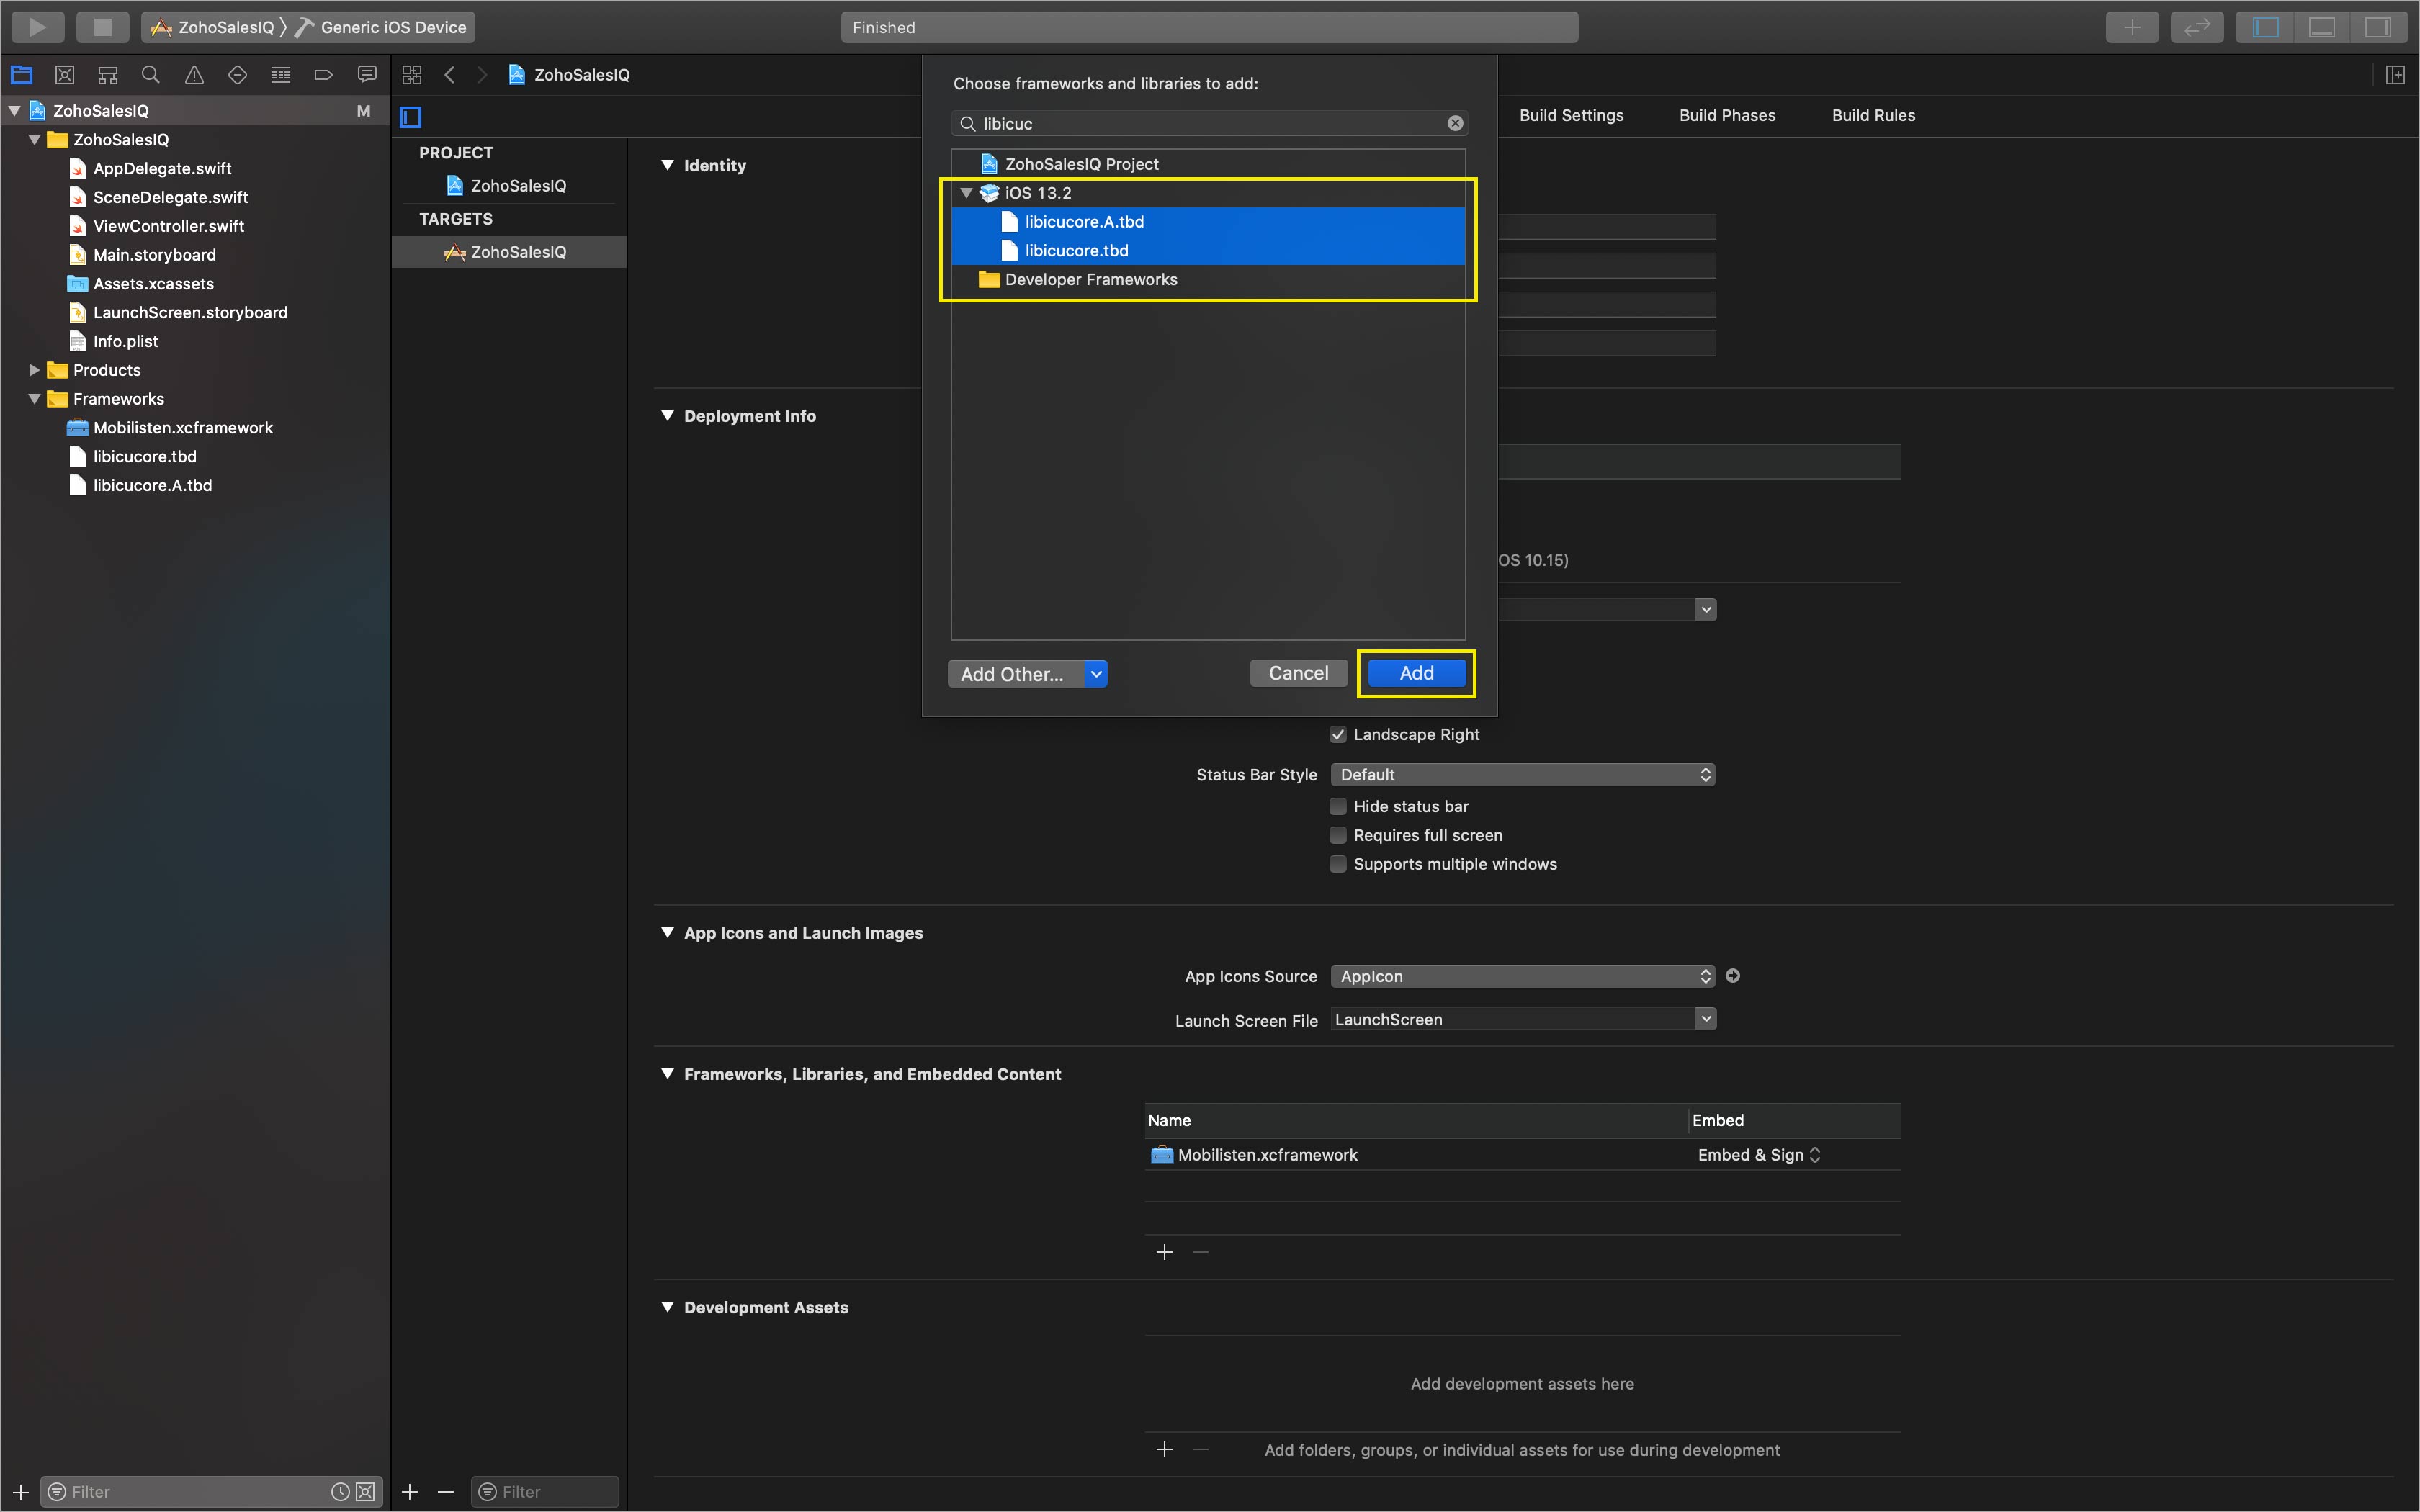Screen dimensions: 2420x1512
Task: Toggle Landscape Right checkbox
Action: click(1338, 735)
